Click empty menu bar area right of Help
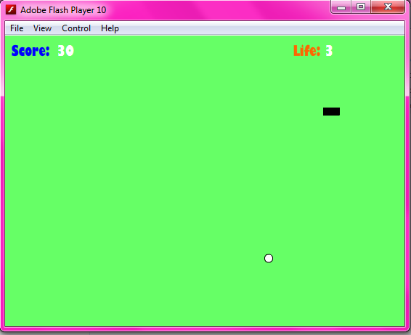This screenshot has height=335, width=411. click(x=262, y=28)
